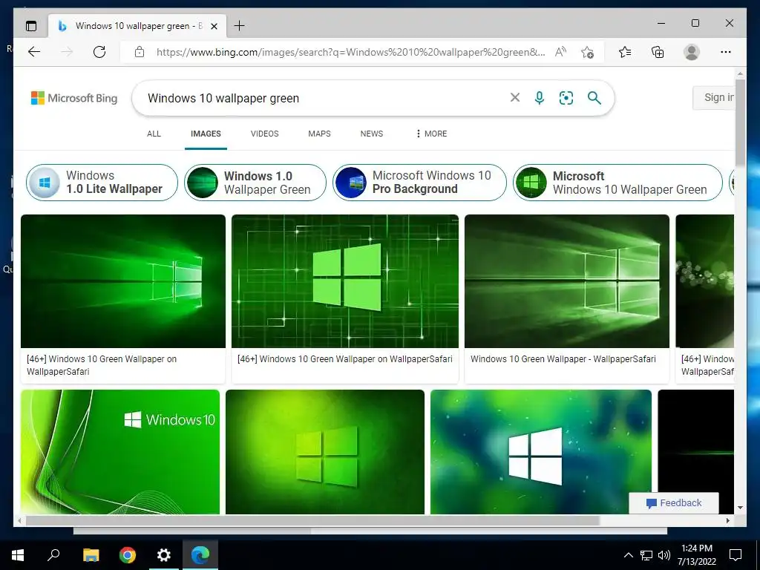
Task: Open wallpaper image captioned Windows 10 Green Wallpaper - WallpaperSafari
Action: pos(566,281)
